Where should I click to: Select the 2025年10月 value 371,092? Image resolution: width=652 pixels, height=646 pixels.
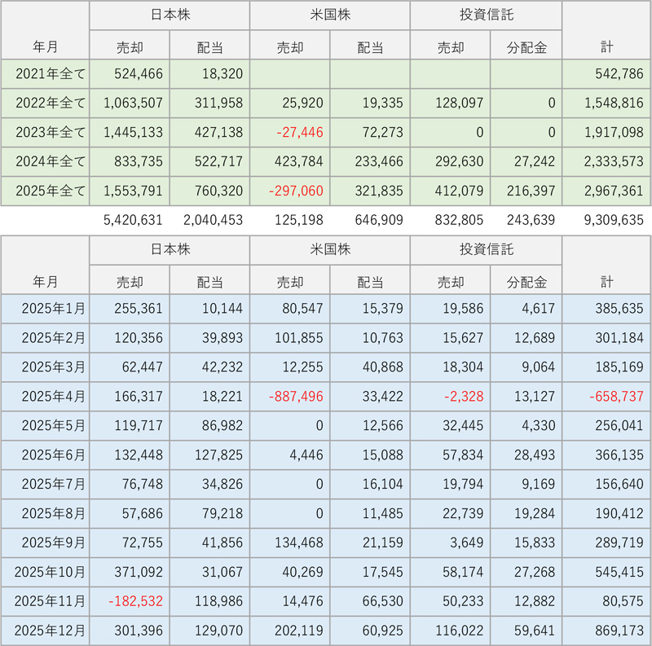tap(130, 573)
